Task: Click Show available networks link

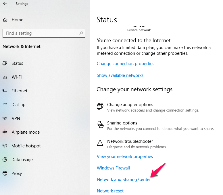Action: point(120,75)
